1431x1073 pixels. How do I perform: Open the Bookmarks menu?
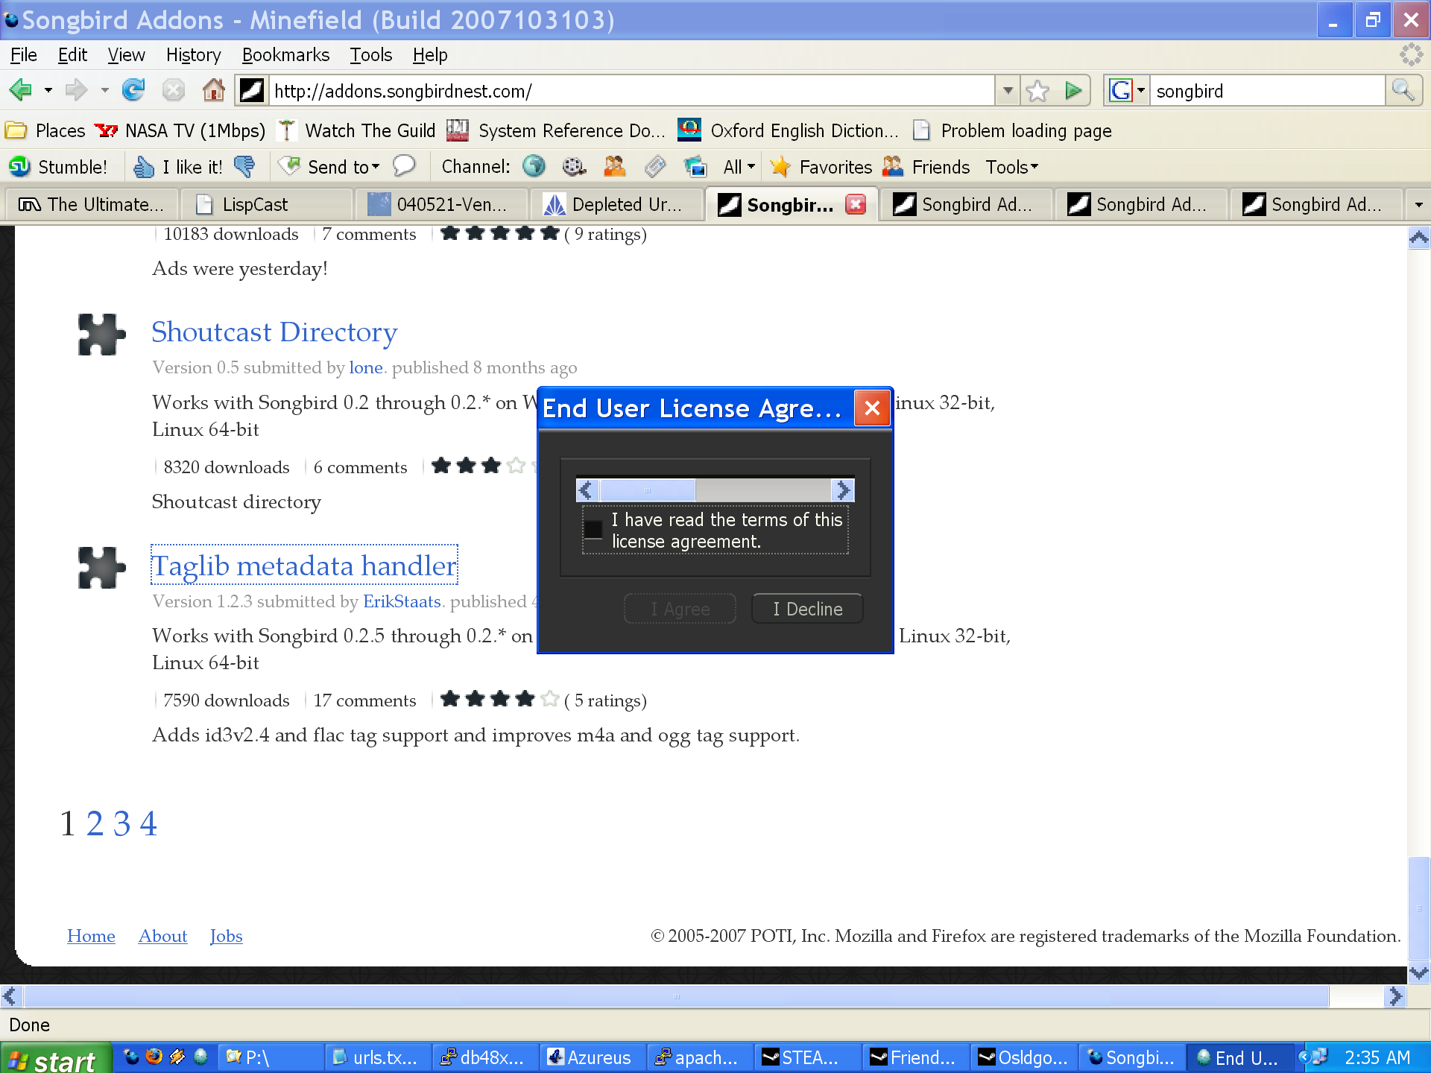click(285, 55)
